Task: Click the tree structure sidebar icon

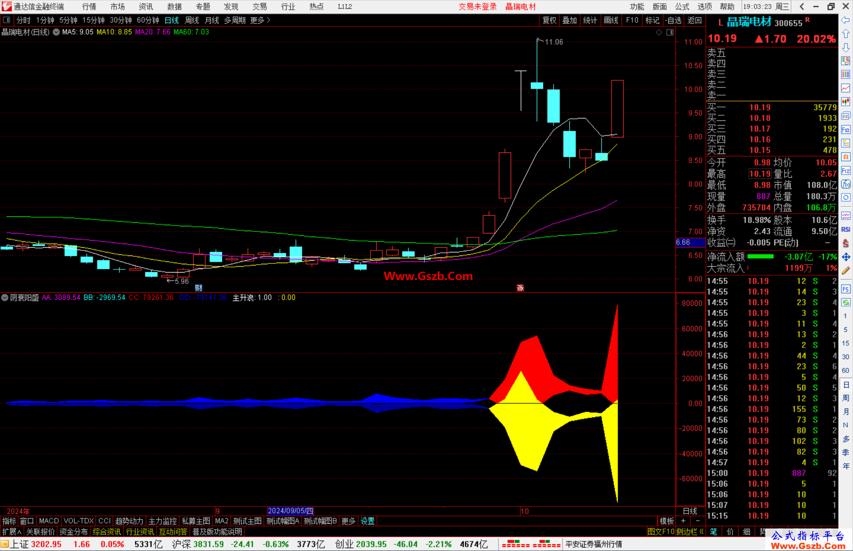Action: (845, 143)
